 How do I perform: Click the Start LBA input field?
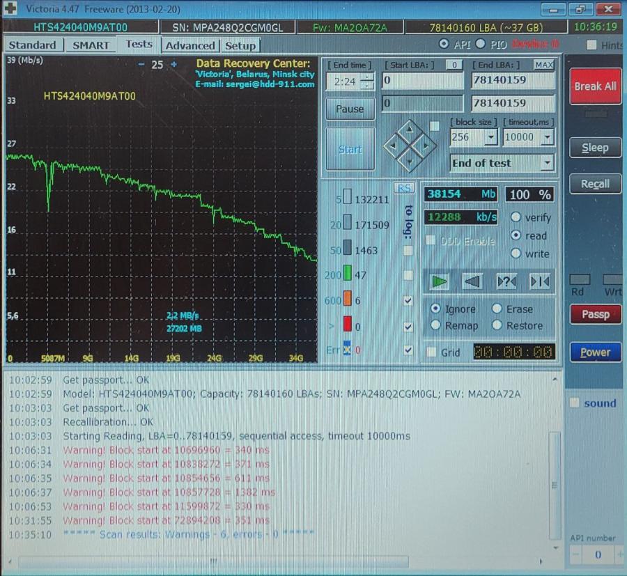tap(421, 81)
